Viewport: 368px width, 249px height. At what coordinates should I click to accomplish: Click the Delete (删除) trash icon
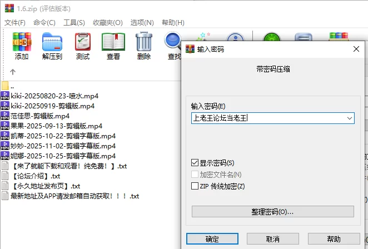tap(144, 45)
